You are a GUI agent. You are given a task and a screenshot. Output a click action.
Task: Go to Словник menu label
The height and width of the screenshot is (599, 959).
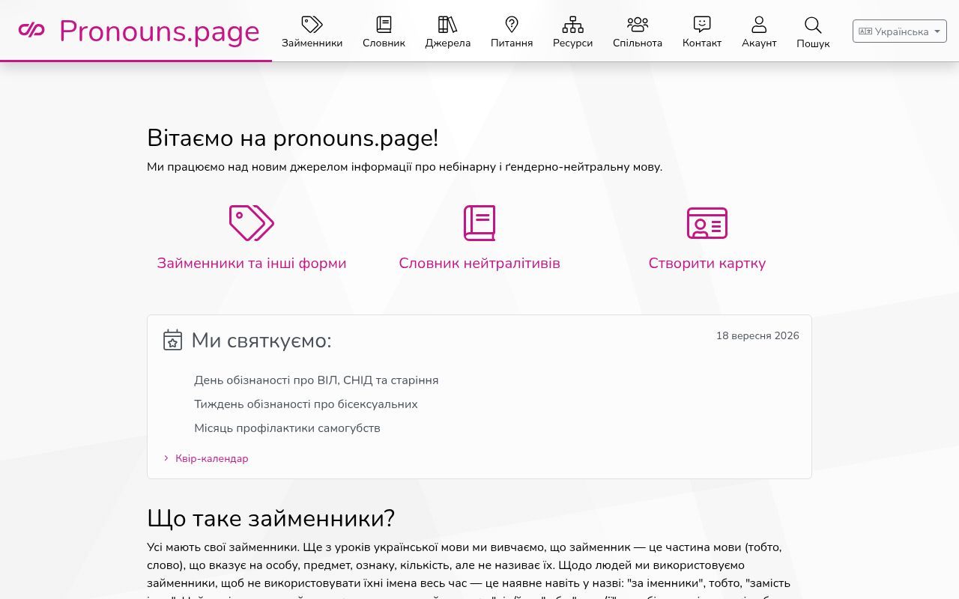(x=384, y=43)
